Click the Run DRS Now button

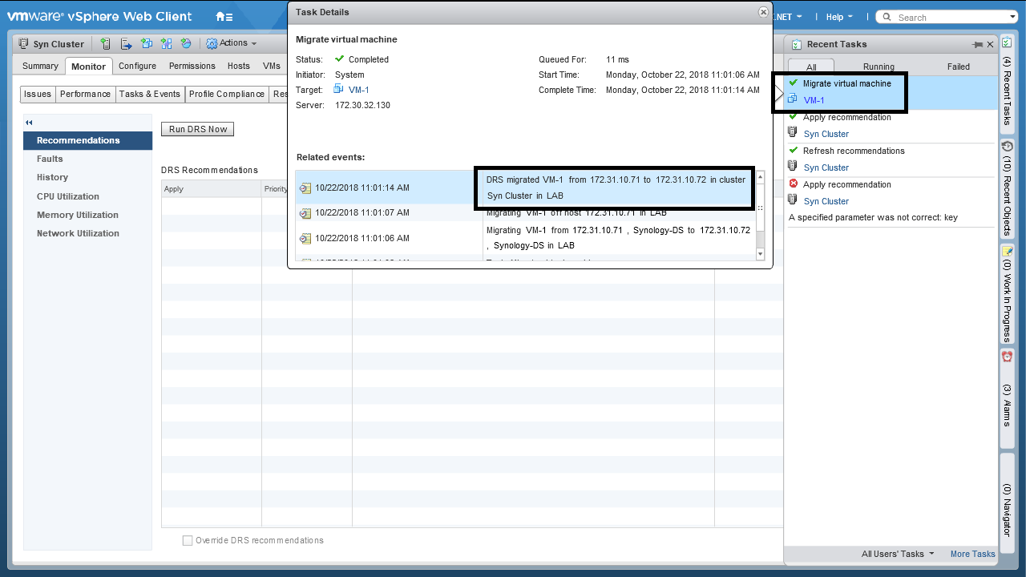(x=197, y=129)
